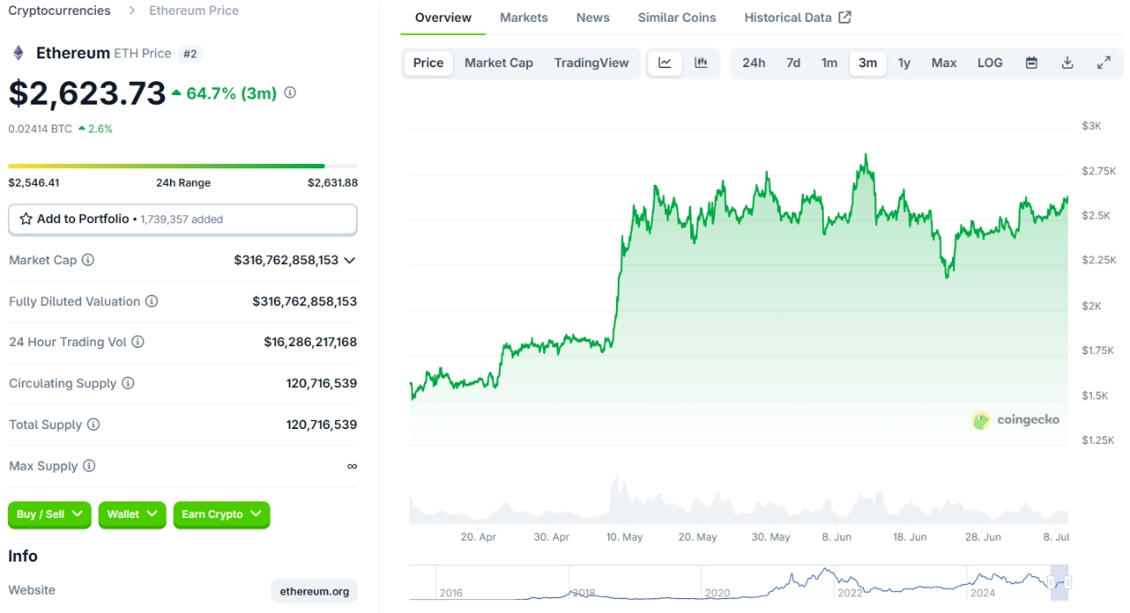
Task: Show Max Supply info icon
Action: pos(89,466)
